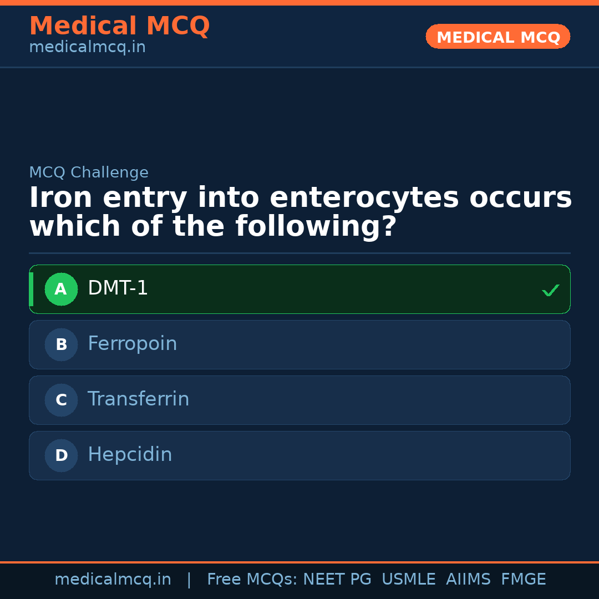Viewport: 599px width, 599px height.
Task: Click the Medical MCQ header title
Action: click(119, 26)
